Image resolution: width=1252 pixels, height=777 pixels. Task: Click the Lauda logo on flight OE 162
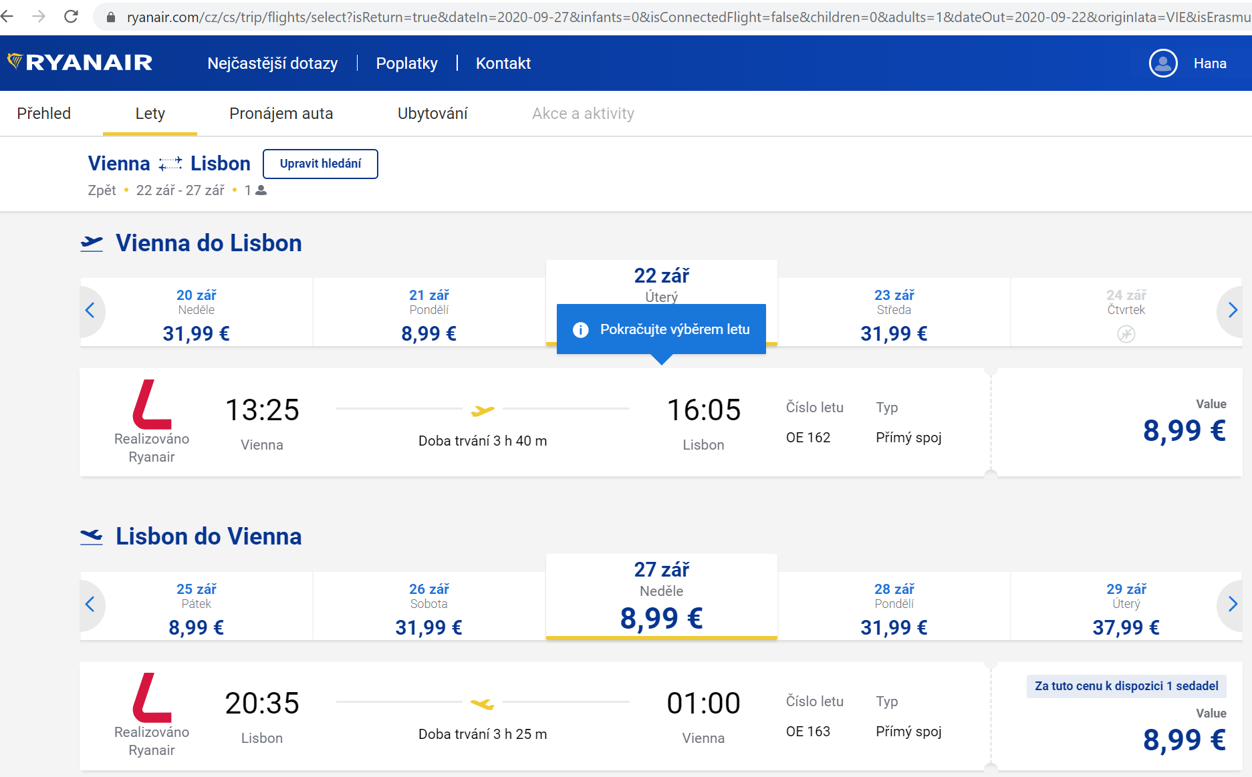[x=152, y=404]
